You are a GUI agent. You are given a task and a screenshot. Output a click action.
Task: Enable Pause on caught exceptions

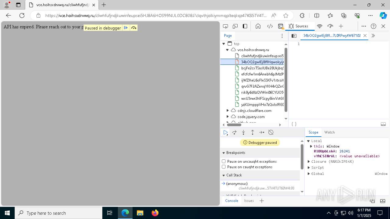(224, 167)
